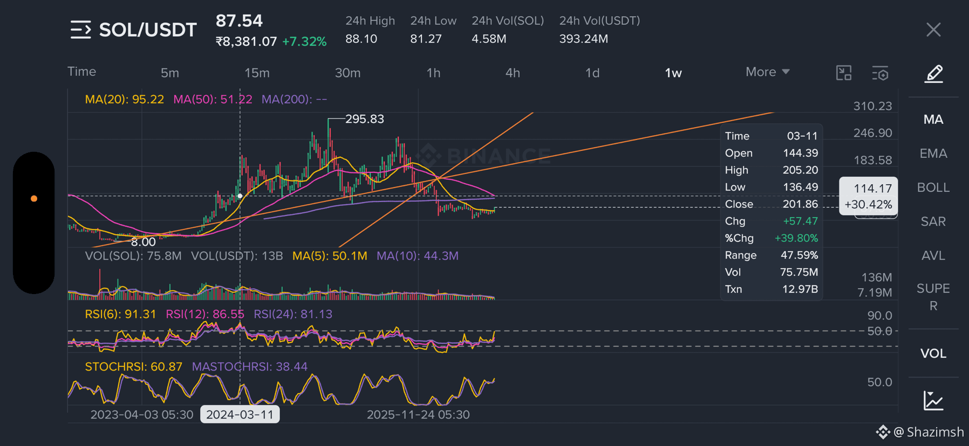
Task: Select the 4h timeframe
Action: (x=513, y=73)
